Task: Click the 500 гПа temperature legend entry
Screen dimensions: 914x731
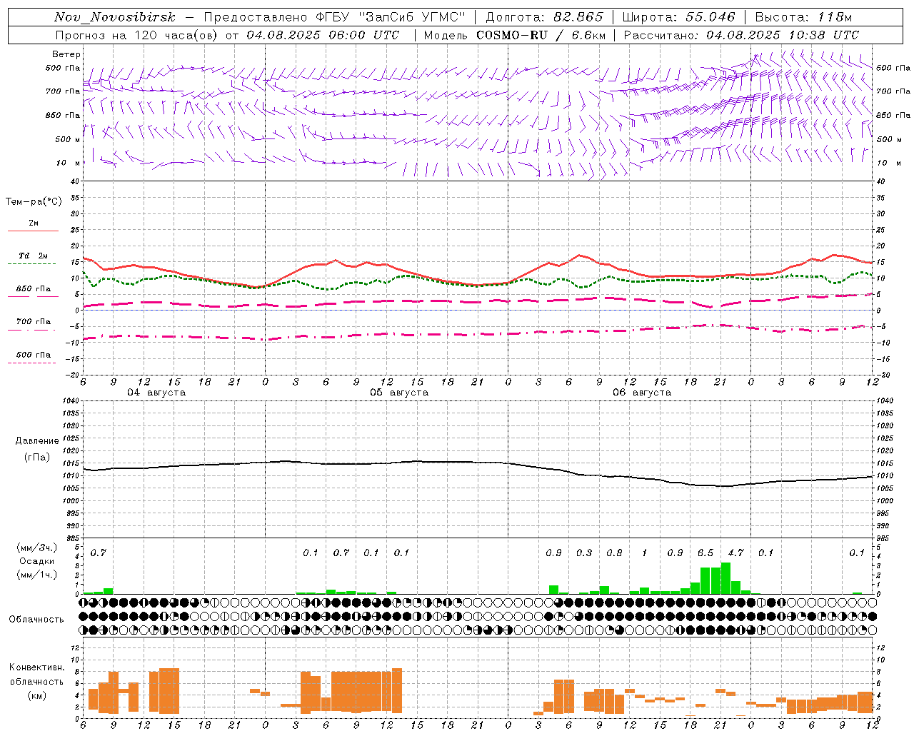Action: click(x=34, y=355)
